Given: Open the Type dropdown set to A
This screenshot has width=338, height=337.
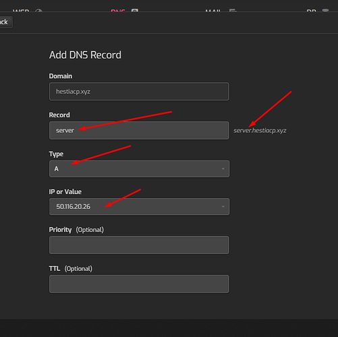Looking at the screenshot, I should (139, 168).
